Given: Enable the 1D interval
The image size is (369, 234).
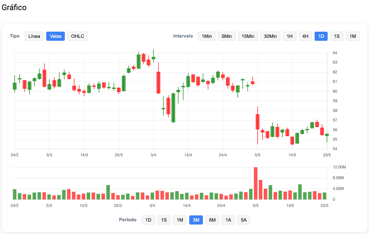Looking at the screenshot, I should pos(321,36).
